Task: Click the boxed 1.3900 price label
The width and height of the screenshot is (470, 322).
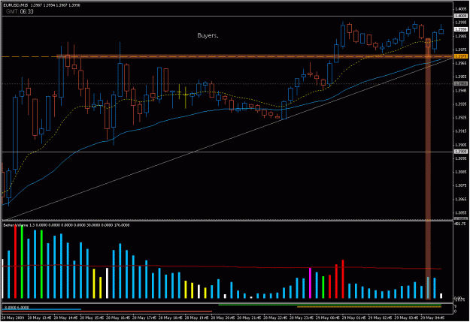Action: [461, 152]
